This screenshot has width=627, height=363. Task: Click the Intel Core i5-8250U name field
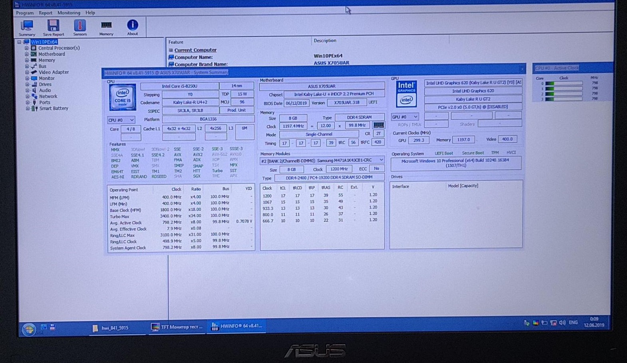(180, 86)
